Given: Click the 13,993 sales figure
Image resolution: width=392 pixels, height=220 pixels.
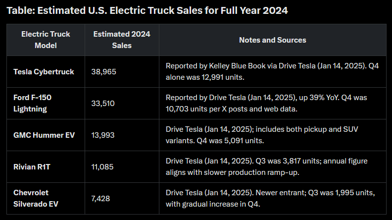Looking at the screenshot, I should point(103,135).
